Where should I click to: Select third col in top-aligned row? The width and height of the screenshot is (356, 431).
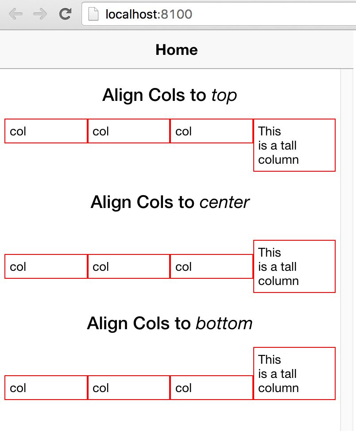pyautogui.click(x=212, y=131)
